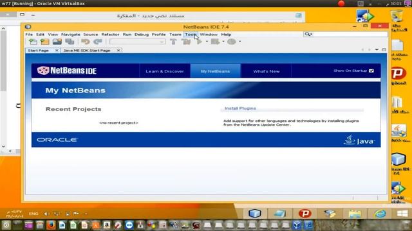
Task: Select the My NetBeans tab
Action: pyautogui.click(x=216, y=71)
